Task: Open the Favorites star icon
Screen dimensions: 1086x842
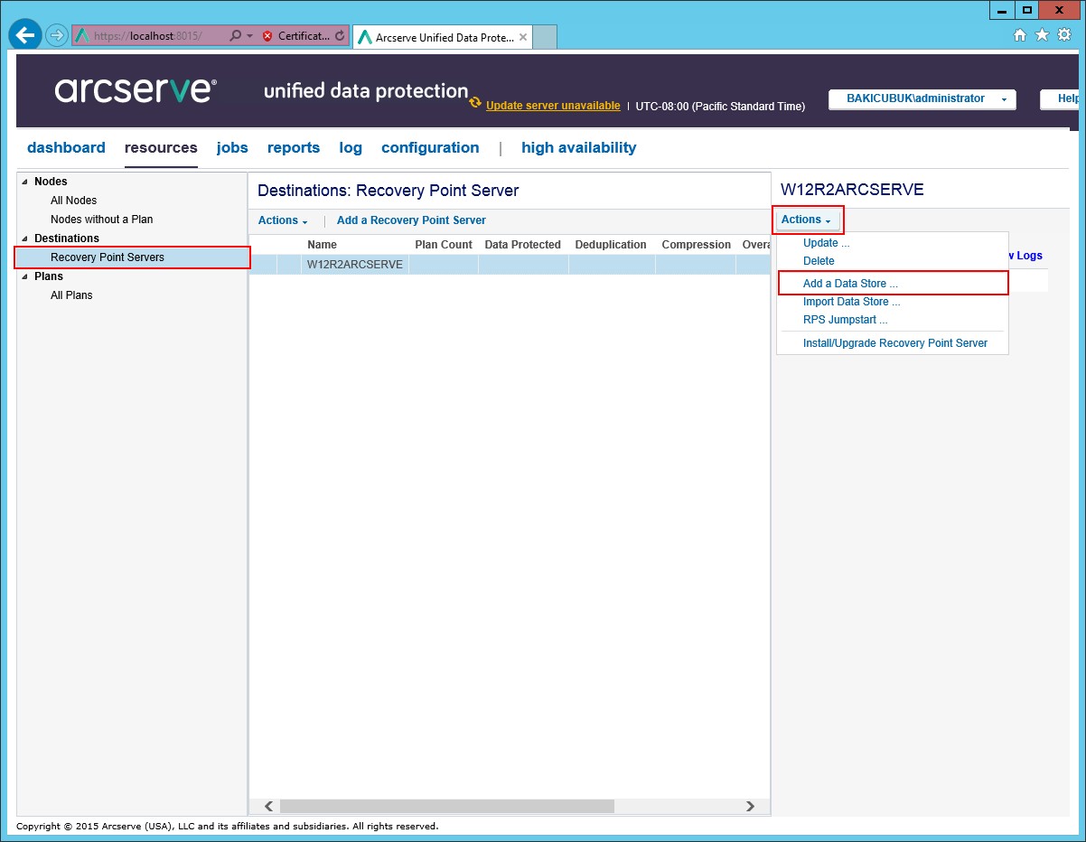Action: [1042, 35]
